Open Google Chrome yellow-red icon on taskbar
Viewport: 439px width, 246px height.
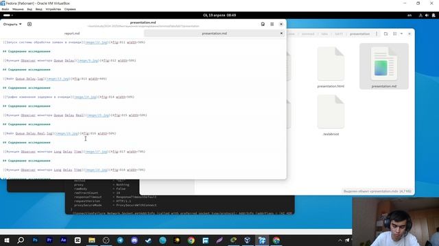pos(191,240)
